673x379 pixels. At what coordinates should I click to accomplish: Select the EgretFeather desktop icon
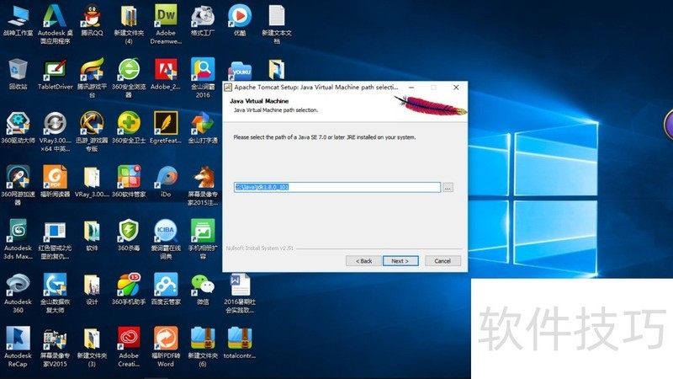tap(166, 124)
